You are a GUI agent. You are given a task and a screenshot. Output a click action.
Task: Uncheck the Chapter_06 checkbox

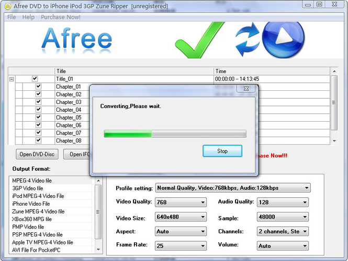[x=38, y=125]
